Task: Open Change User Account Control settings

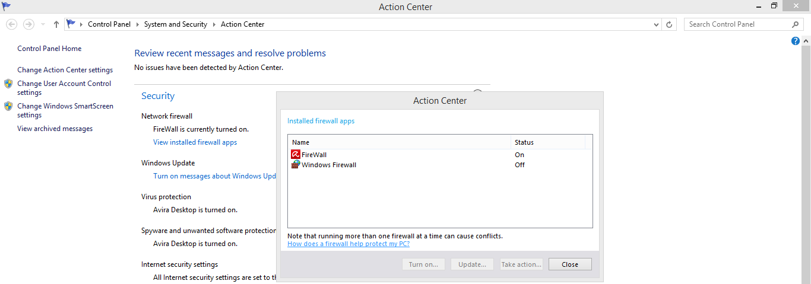Action: tap(64, 88)
